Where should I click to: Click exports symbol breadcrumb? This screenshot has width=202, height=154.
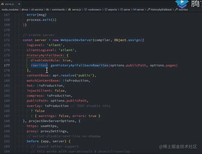tap(112, 10)
